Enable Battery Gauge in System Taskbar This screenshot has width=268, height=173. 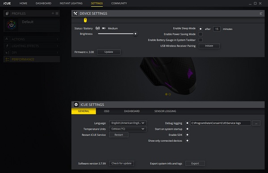click(201, 40)
